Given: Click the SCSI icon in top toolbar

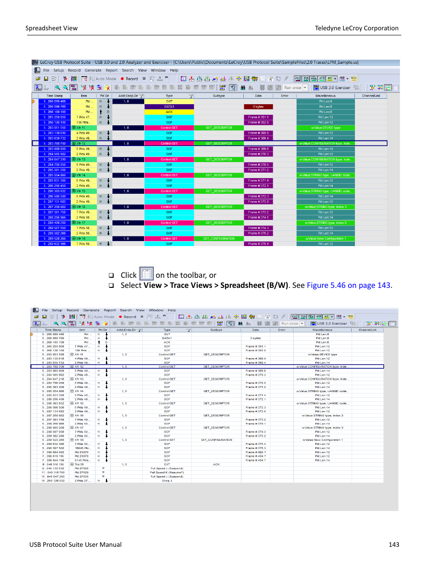Looking at the screenshot, I should 354,78.
